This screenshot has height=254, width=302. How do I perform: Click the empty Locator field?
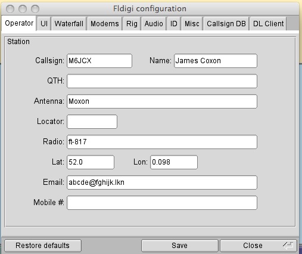(92, 122)
